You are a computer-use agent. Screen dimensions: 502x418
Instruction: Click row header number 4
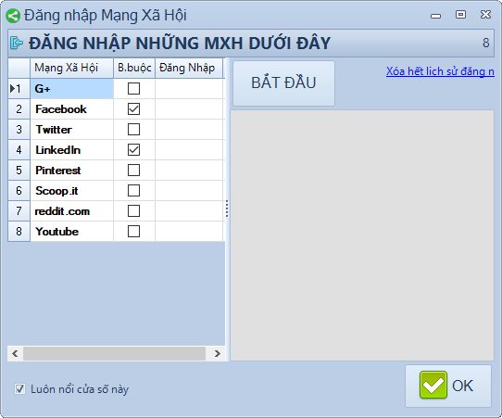pos(19,149)
